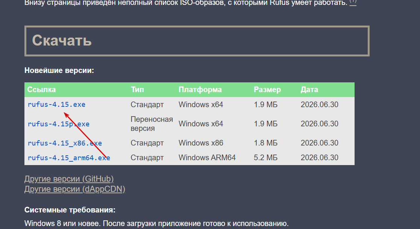Download portable rufus-4.15p.exe file
This screenshot has height=229, width=420.
point(59,124)
